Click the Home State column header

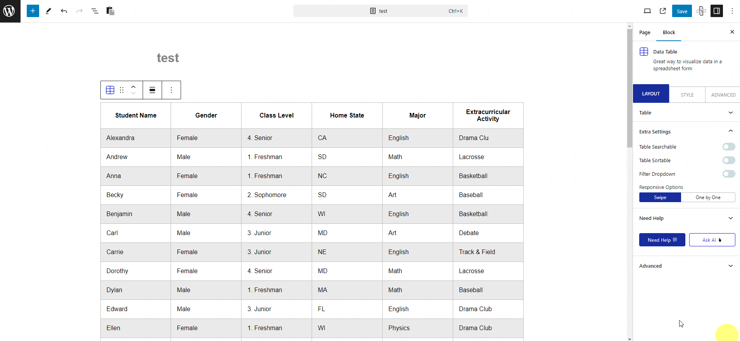click(x=347, y=115)
